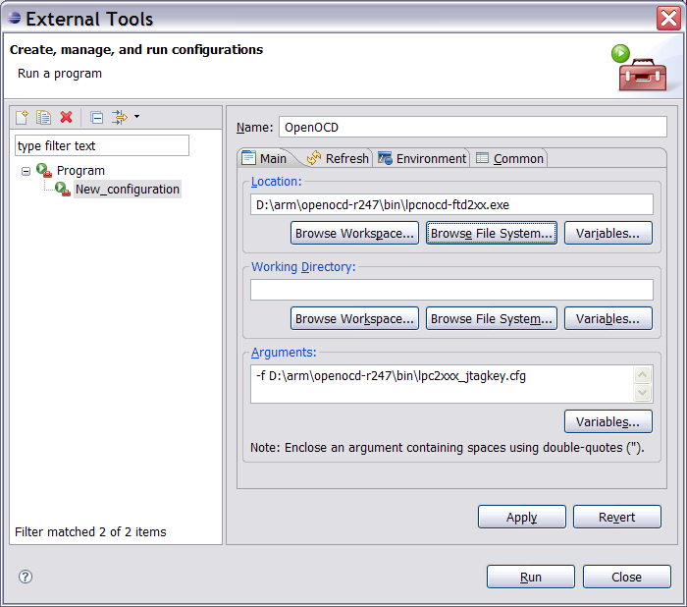Collapse the Program tree node
The image size is (687, 607).
pos(26,171)
